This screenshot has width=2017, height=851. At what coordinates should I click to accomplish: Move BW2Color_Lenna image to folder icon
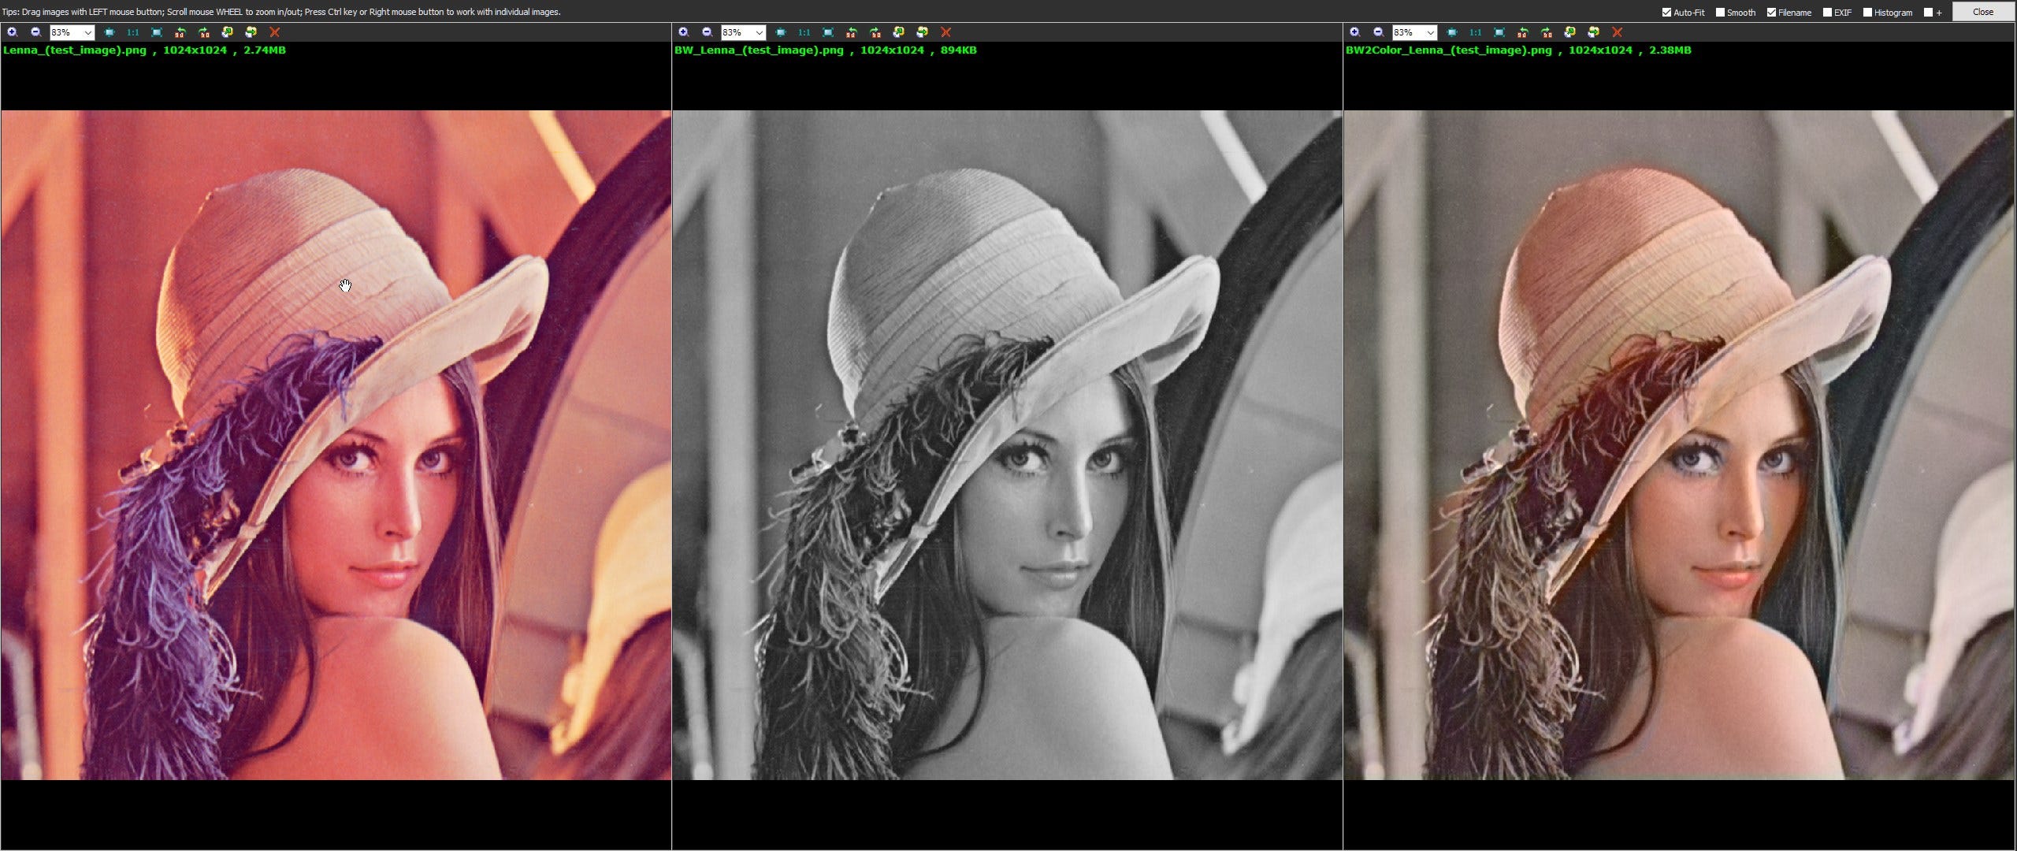coord(1593,32)
